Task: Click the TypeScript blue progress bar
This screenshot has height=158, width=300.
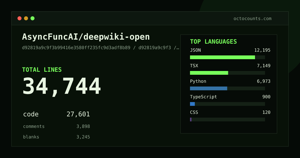Action: 192,104
